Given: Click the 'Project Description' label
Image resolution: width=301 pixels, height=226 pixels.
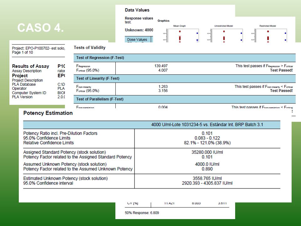Looking at the screenshot, I should click(x=28, y=80).
